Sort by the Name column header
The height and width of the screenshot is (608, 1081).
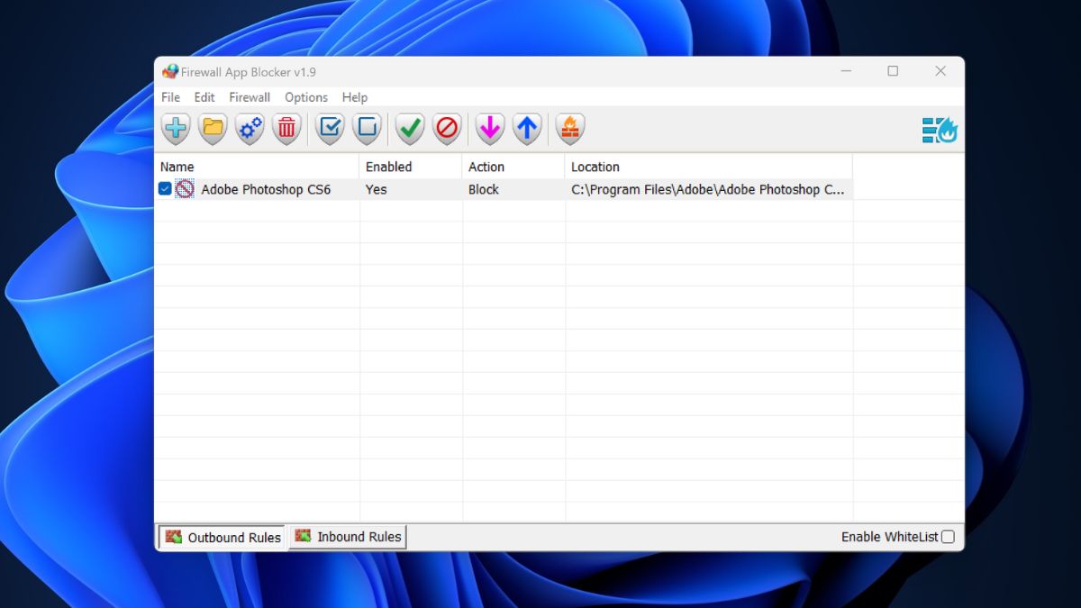[x=257, y=167]
